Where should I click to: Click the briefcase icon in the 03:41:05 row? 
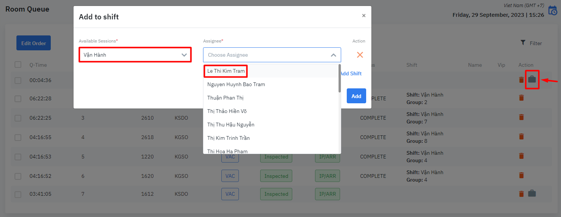coord(532,194)
